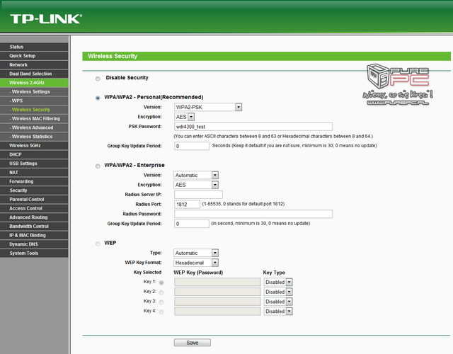Click the 'Key Selected' column header
The image size is (453, 354).
pos(147,272)
